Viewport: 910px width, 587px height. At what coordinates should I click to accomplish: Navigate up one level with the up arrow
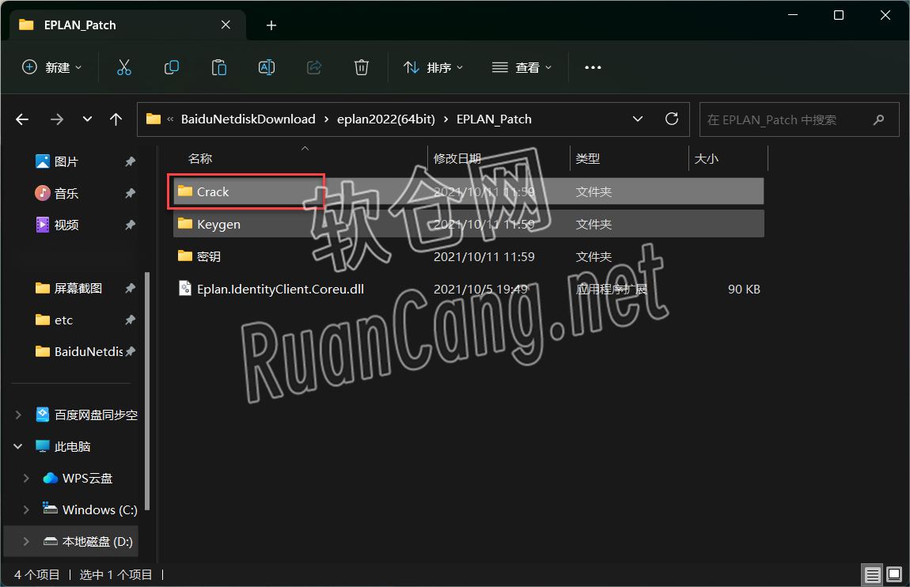[x=116, y=119]
